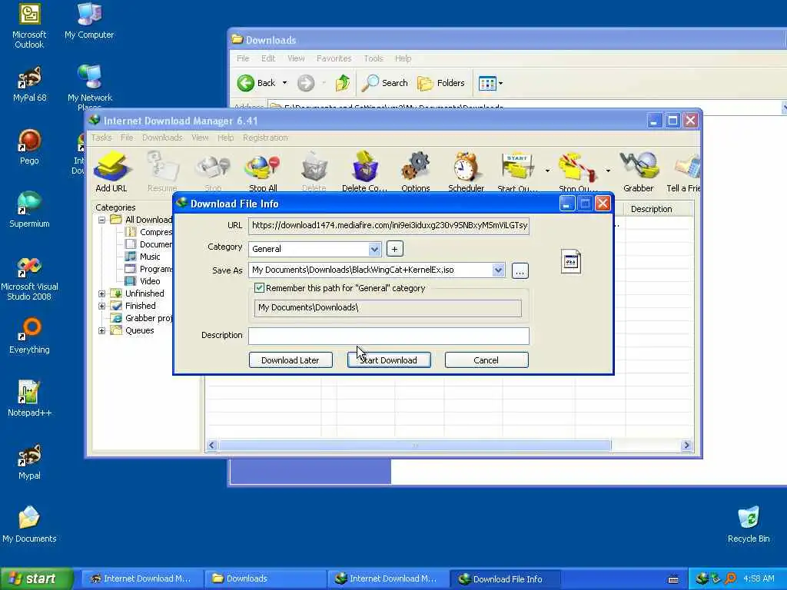Expand the Queues tree node
Viewport: 787px width, 590px height.
point(102,330)
